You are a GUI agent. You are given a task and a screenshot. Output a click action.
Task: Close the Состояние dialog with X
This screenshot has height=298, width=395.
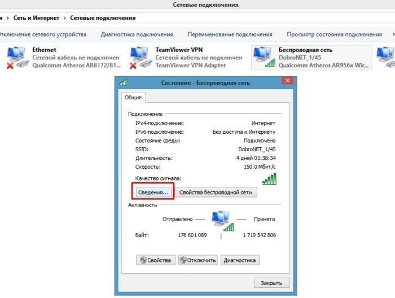(287, 81)
